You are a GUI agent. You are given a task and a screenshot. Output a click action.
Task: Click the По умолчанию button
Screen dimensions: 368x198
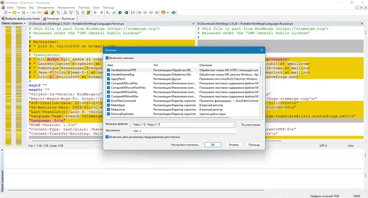(x=251, y=124)
